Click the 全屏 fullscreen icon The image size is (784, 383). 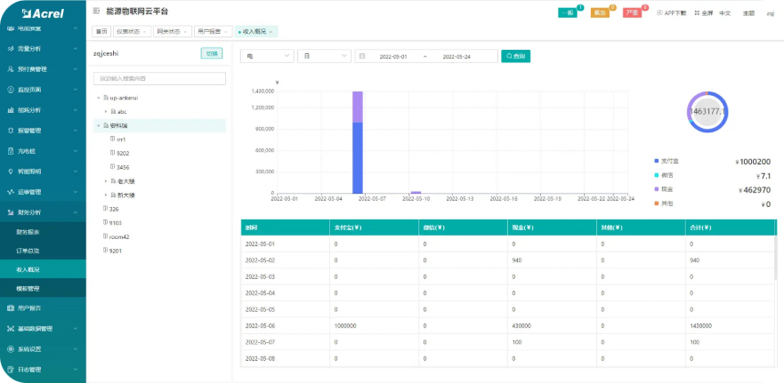697,13
